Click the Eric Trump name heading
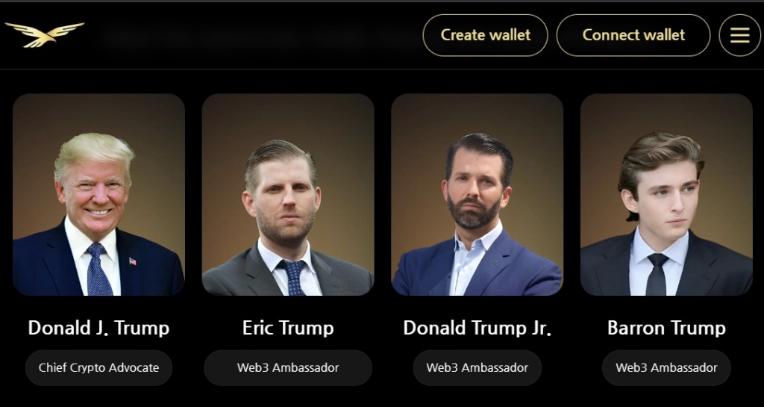The width and height of the screenshot is (764, 407). click(288, 328)
